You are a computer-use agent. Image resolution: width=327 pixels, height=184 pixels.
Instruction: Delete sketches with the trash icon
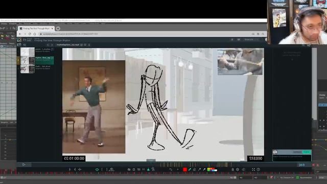(232, 170)
